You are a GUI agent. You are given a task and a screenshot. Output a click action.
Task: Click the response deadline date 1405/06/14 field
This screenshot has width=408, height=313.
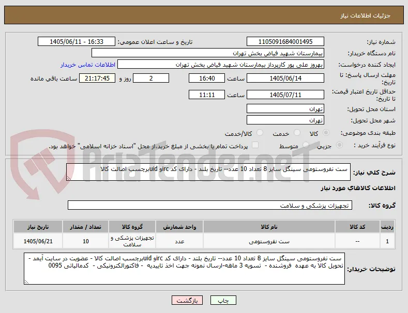click(285, 79)
